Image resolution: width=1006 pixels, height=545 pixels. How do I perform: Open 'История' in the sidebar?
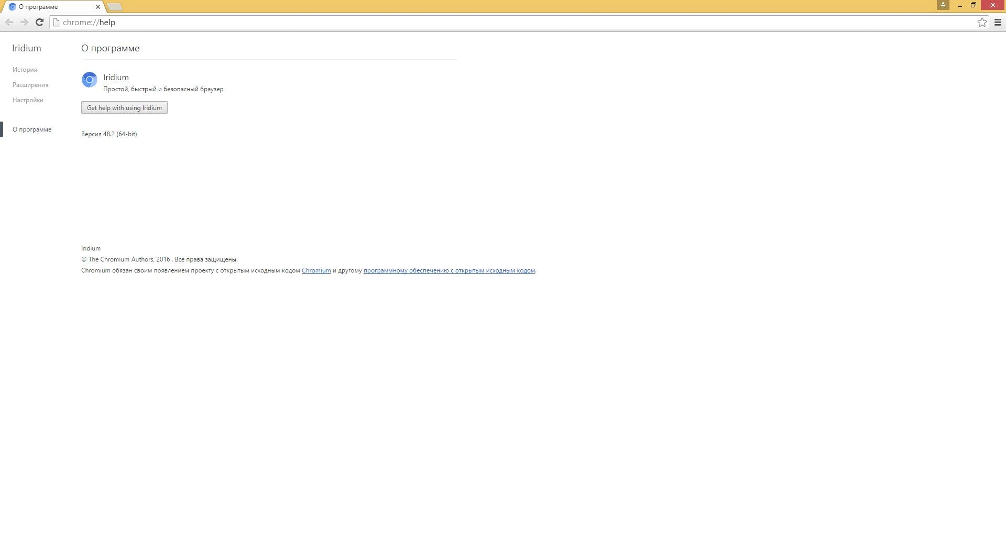pos(25,70)
